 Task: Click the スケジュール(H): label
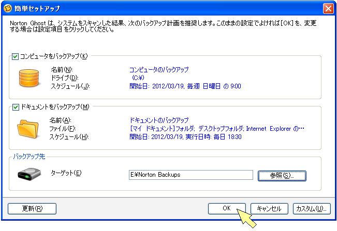click(69, 136)
